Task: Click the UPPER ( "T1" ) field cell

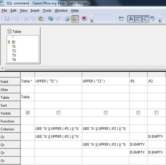Action: click(x=58, y=81)
